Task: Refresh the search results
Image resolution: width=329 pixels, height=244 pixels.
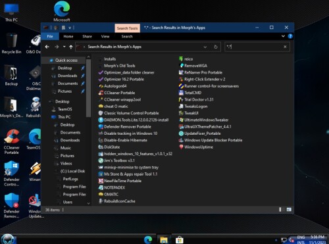Action: [x=216, y=47]
